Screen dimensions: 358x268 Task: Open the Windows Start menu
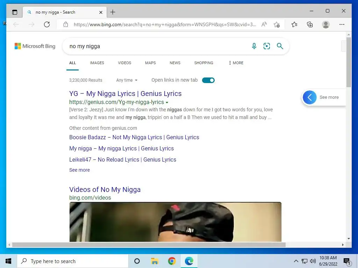(8, 261)
